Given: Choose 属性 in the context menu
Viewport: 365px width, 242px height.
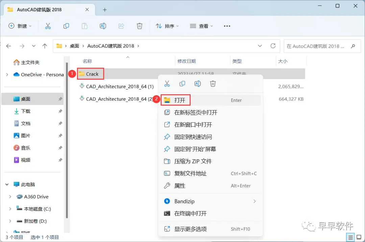Looking at the screenshot, I should [211, 186].
